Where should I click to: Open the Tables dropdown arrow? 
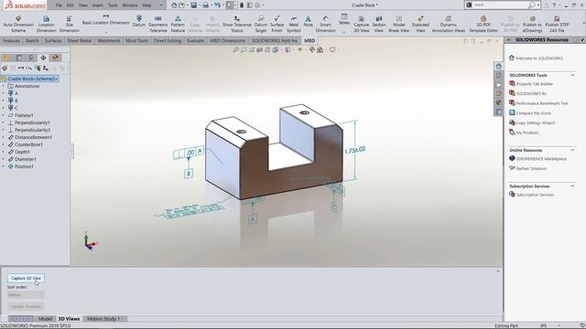click(344, 32)
